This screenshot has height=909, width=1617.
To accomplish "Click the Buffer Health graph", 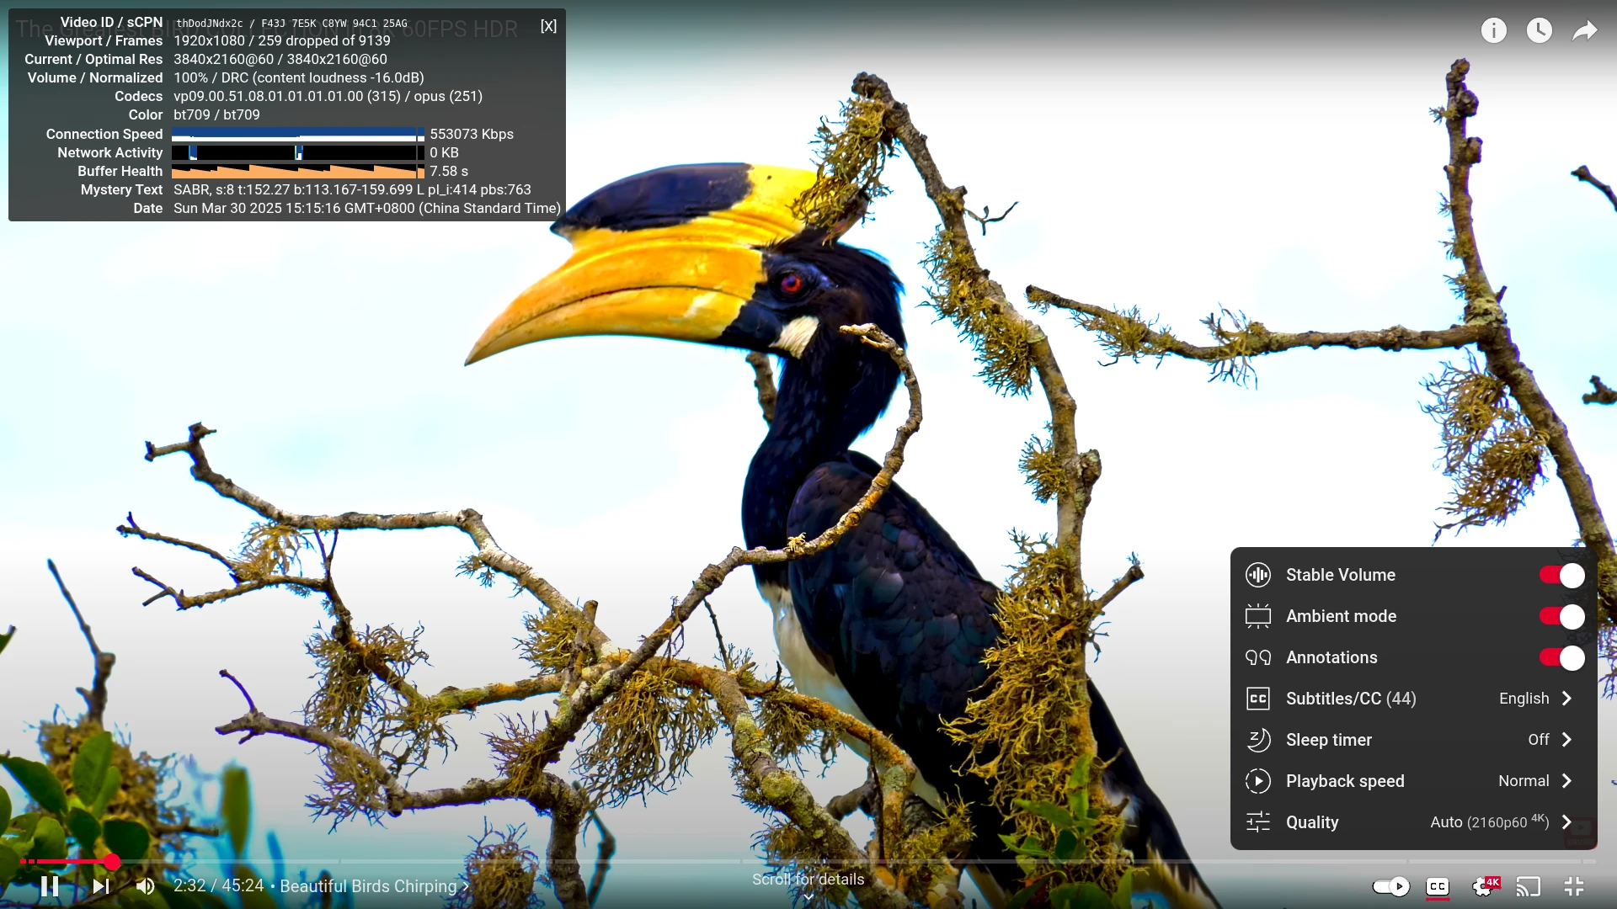I will point(298,171).
